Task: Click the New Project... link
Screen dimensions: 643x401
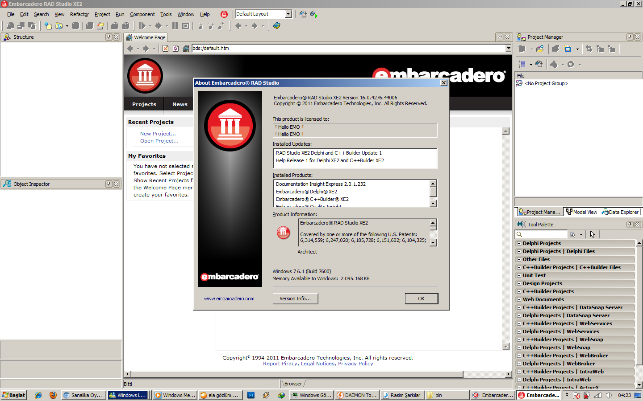Action: [x=158, y=134]
